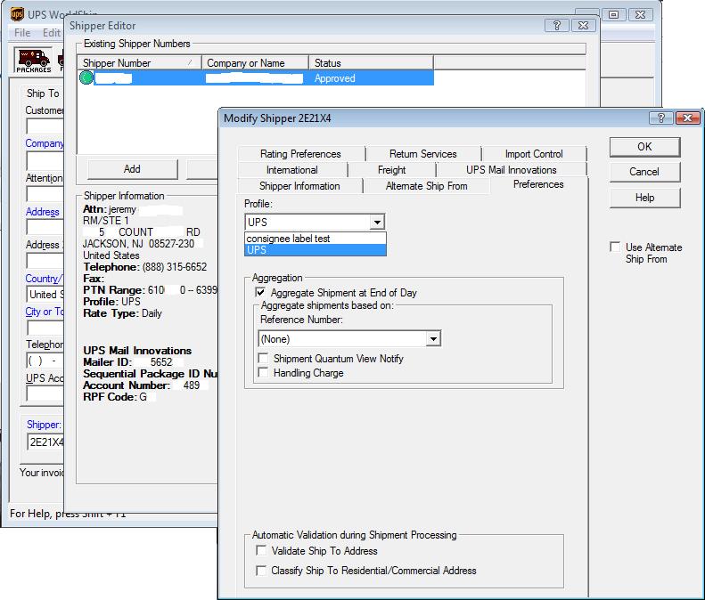
Task: Click the Cancel button
Action: point(644,172)
